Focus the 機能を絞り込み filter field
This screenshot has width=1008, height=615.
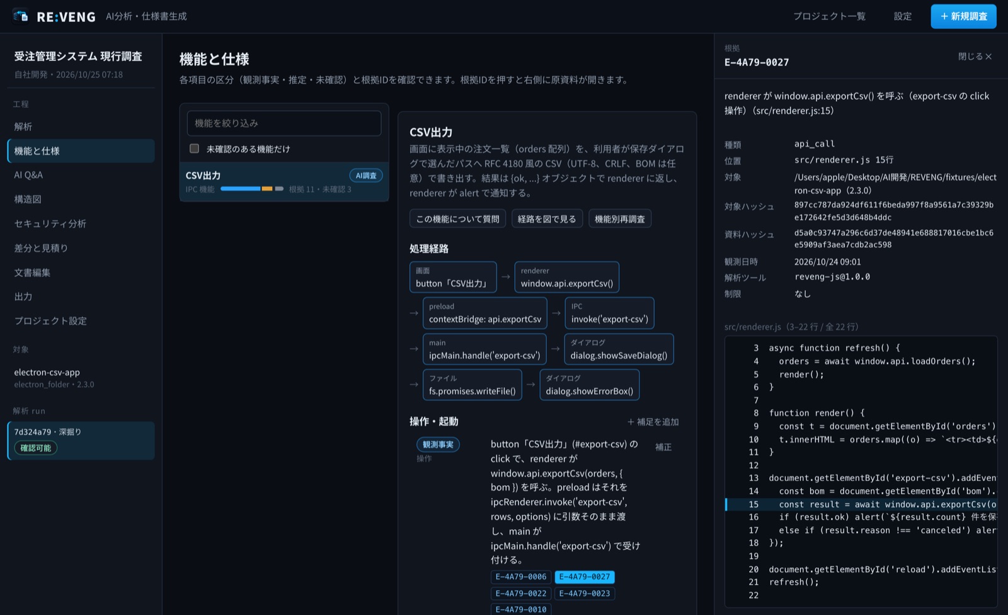pos(284,123)
